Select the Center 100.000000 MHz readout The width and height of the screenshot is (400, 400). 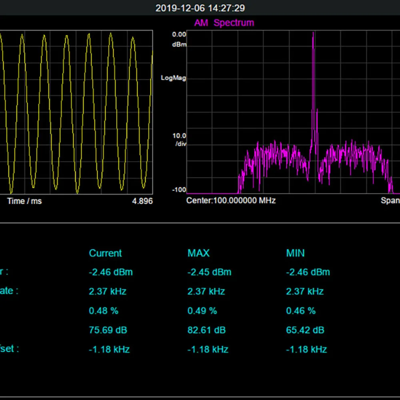click(x=231, y=200)
